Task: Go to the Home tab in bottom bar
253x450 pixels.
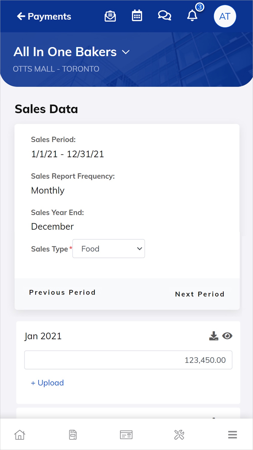Action: 20,435
